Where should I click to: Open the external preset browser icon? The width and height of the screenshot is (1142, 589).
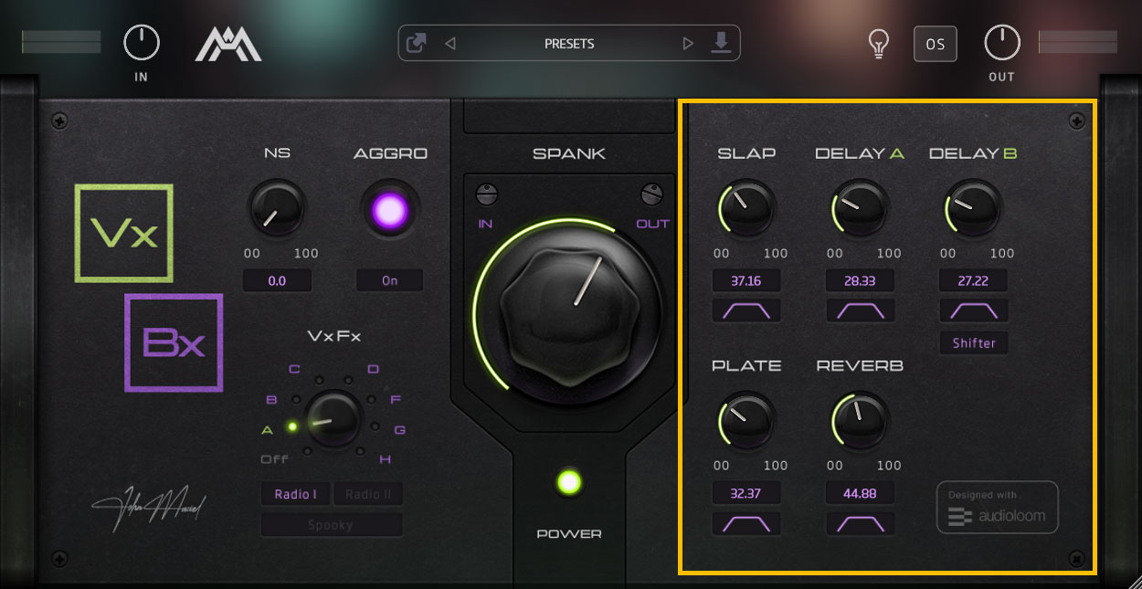(x=417, y=43)
